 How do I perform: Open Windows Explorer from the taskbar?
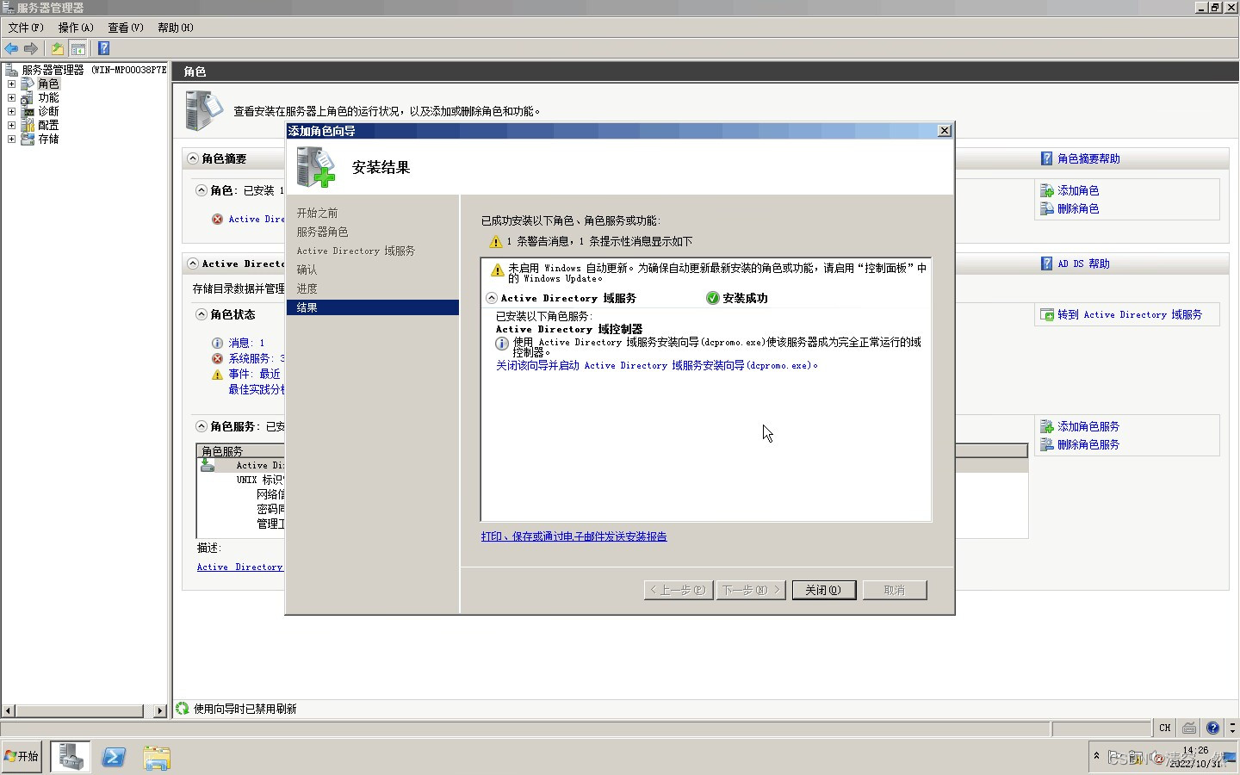coord(157,757)
